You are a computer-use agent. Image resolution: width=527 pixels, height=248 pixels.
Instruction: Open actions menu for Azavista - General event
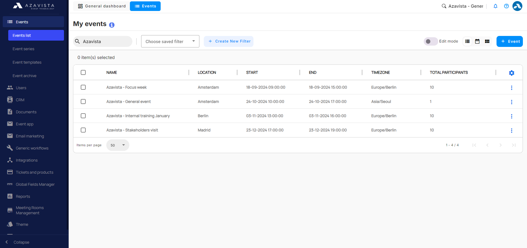point(512,102)
